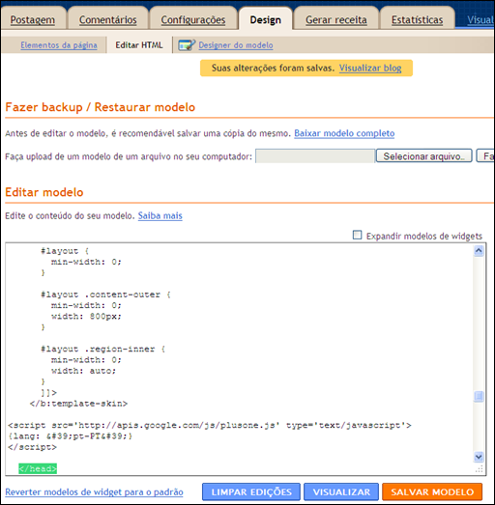Click the partially visible Visual link at top right

coord(480,20)
